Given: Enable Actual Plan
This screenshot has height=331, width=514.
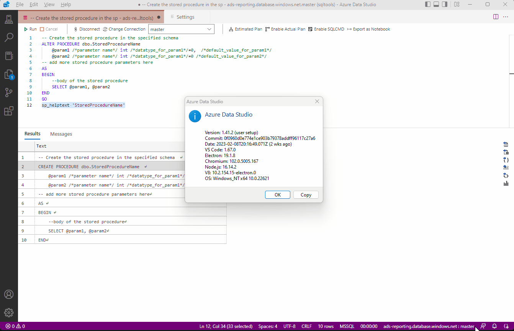Looking at the screenshot, I should click(x=285, y=29).
